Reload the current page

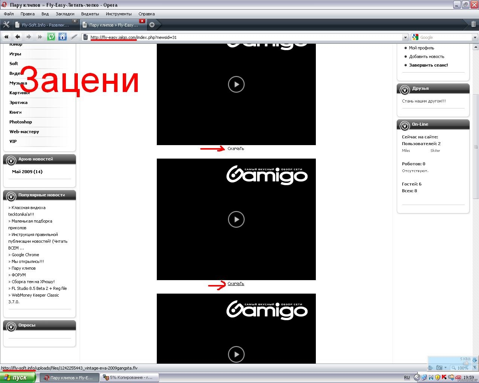tap(51, 37)
